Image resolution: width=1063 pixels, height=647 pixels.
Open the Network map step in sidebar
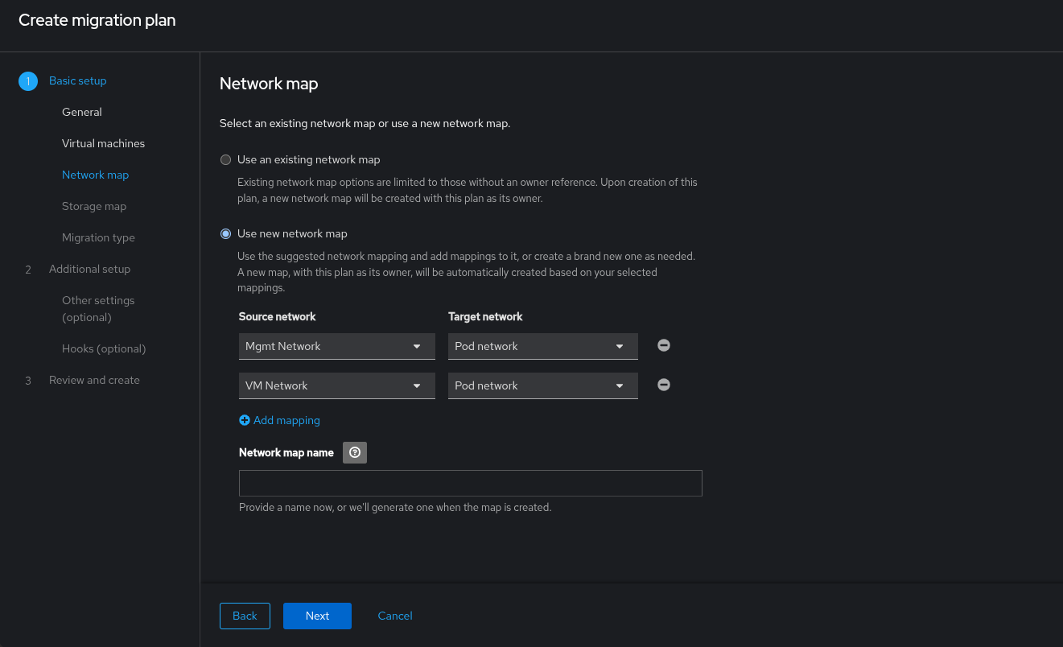tap(95, 175)
